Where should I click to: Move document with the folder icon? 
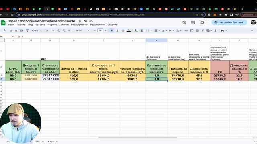pyautogui.click(x=85, y=21)
